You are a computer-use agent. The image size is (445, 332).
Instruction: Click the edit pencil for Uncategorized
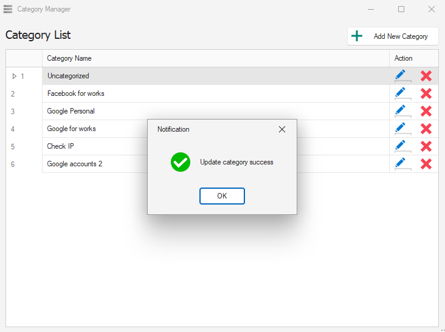(400, 75)
